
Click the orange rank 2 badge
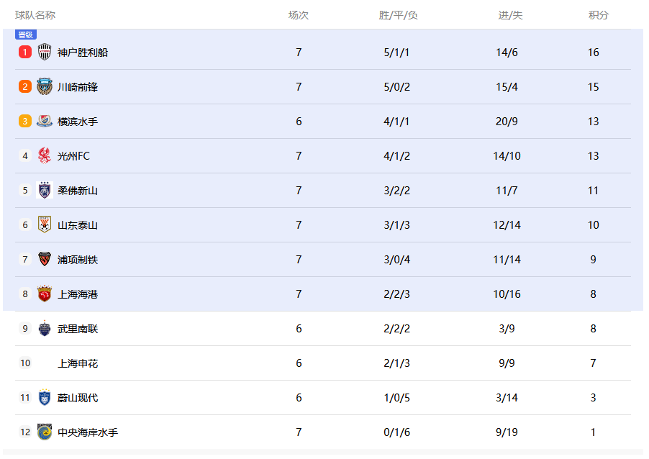(25, 86)
